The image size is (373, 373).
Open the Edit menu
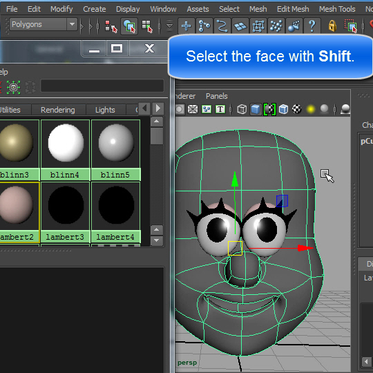[34, 9]
